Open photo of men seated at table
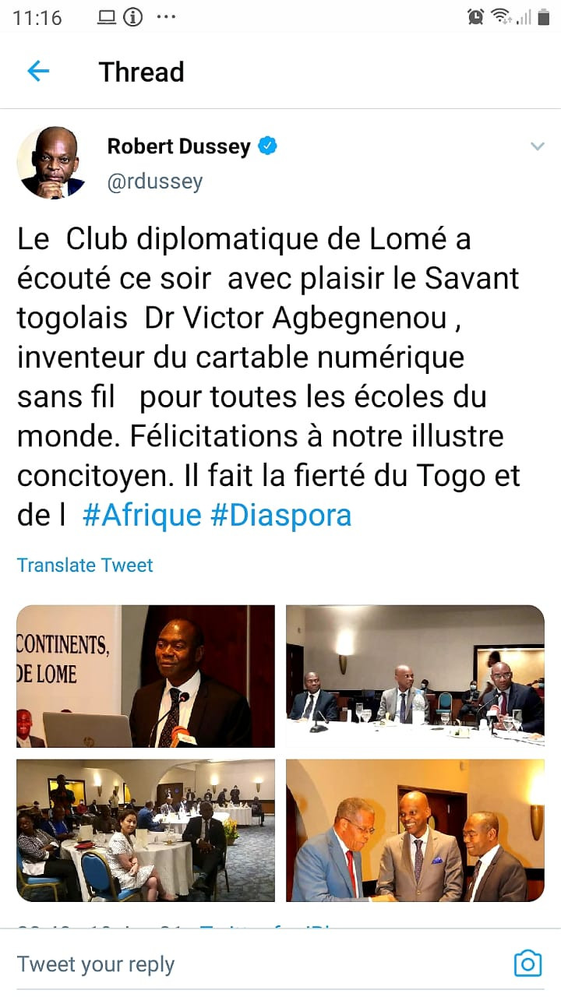This screenshot has width=561, height=997. coord(415,676)
